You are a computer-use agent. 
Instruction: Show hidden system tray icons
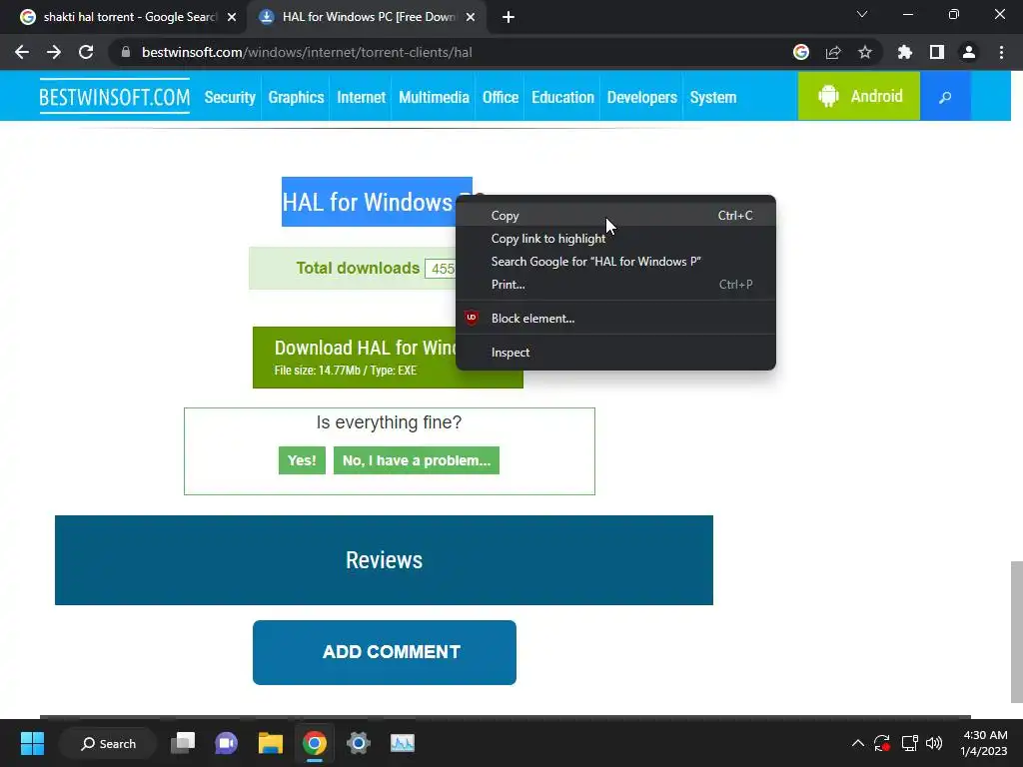(858, 743)
